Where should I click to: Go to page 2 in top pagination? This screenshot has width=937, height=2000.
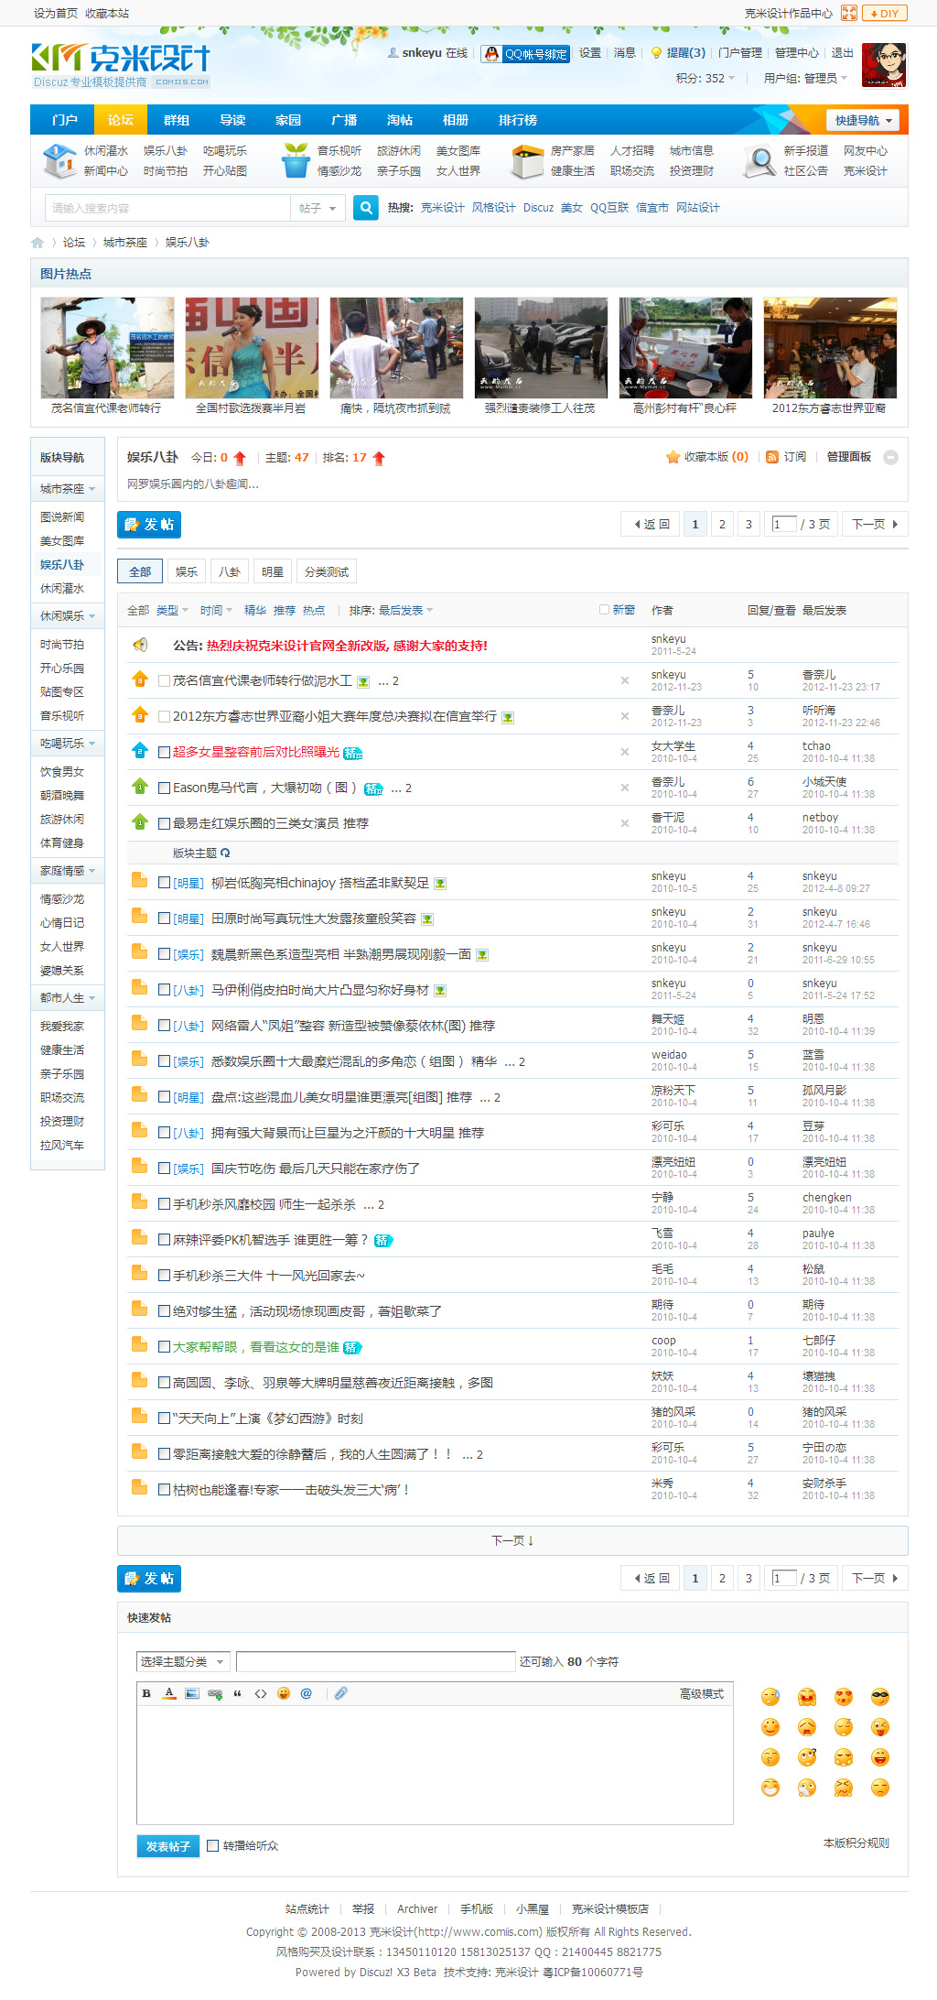(x=722, y=525)
